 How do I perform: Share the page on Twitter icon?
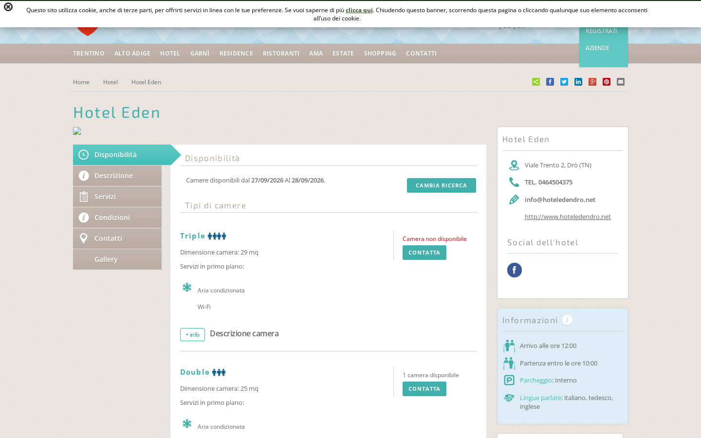[x=564, y=82]
